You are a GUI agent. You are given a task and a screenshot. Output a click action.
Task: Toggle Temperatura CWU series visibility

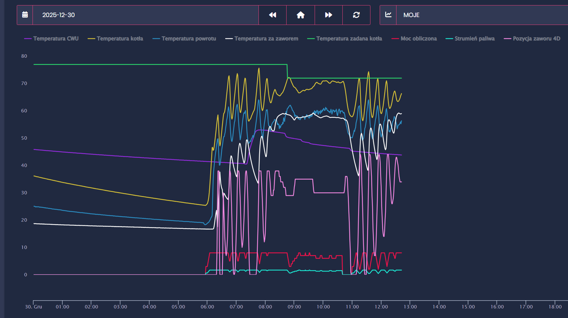(x=56, y=39)
